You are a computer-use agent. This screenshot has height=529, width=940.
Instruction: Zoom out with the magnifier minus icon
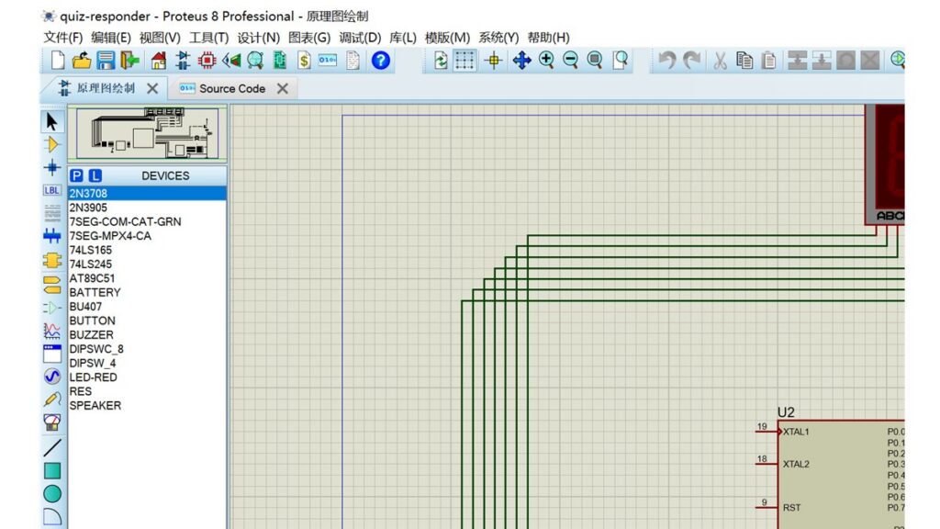click(571, 60)
